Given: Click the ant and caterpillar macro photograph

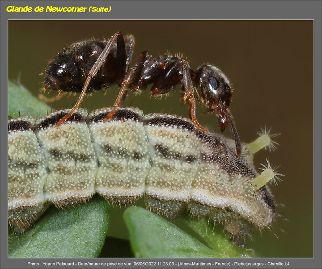Looking at the screenshot, I should (x=161, y=139).
